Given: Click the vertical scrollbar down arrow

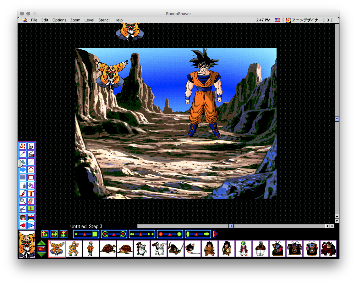Looking at the screenshot, I should [337, 221].
